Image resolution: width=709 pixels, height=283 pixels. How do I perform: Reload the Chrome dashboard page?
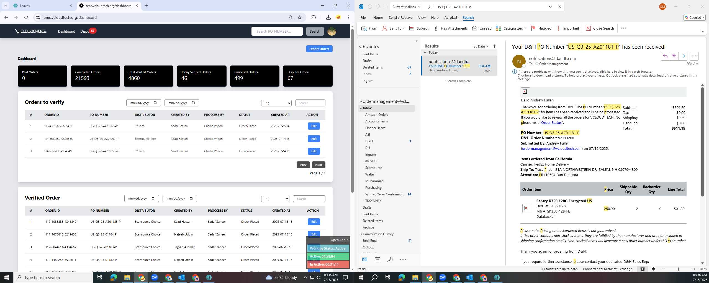coord(26,17)
